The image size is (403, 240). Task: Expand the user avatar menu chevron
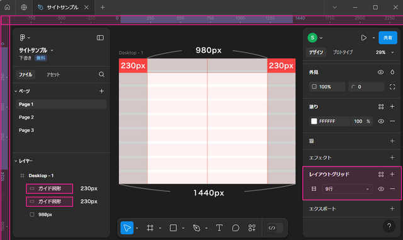pyautogui.click(x=321, y=38)
